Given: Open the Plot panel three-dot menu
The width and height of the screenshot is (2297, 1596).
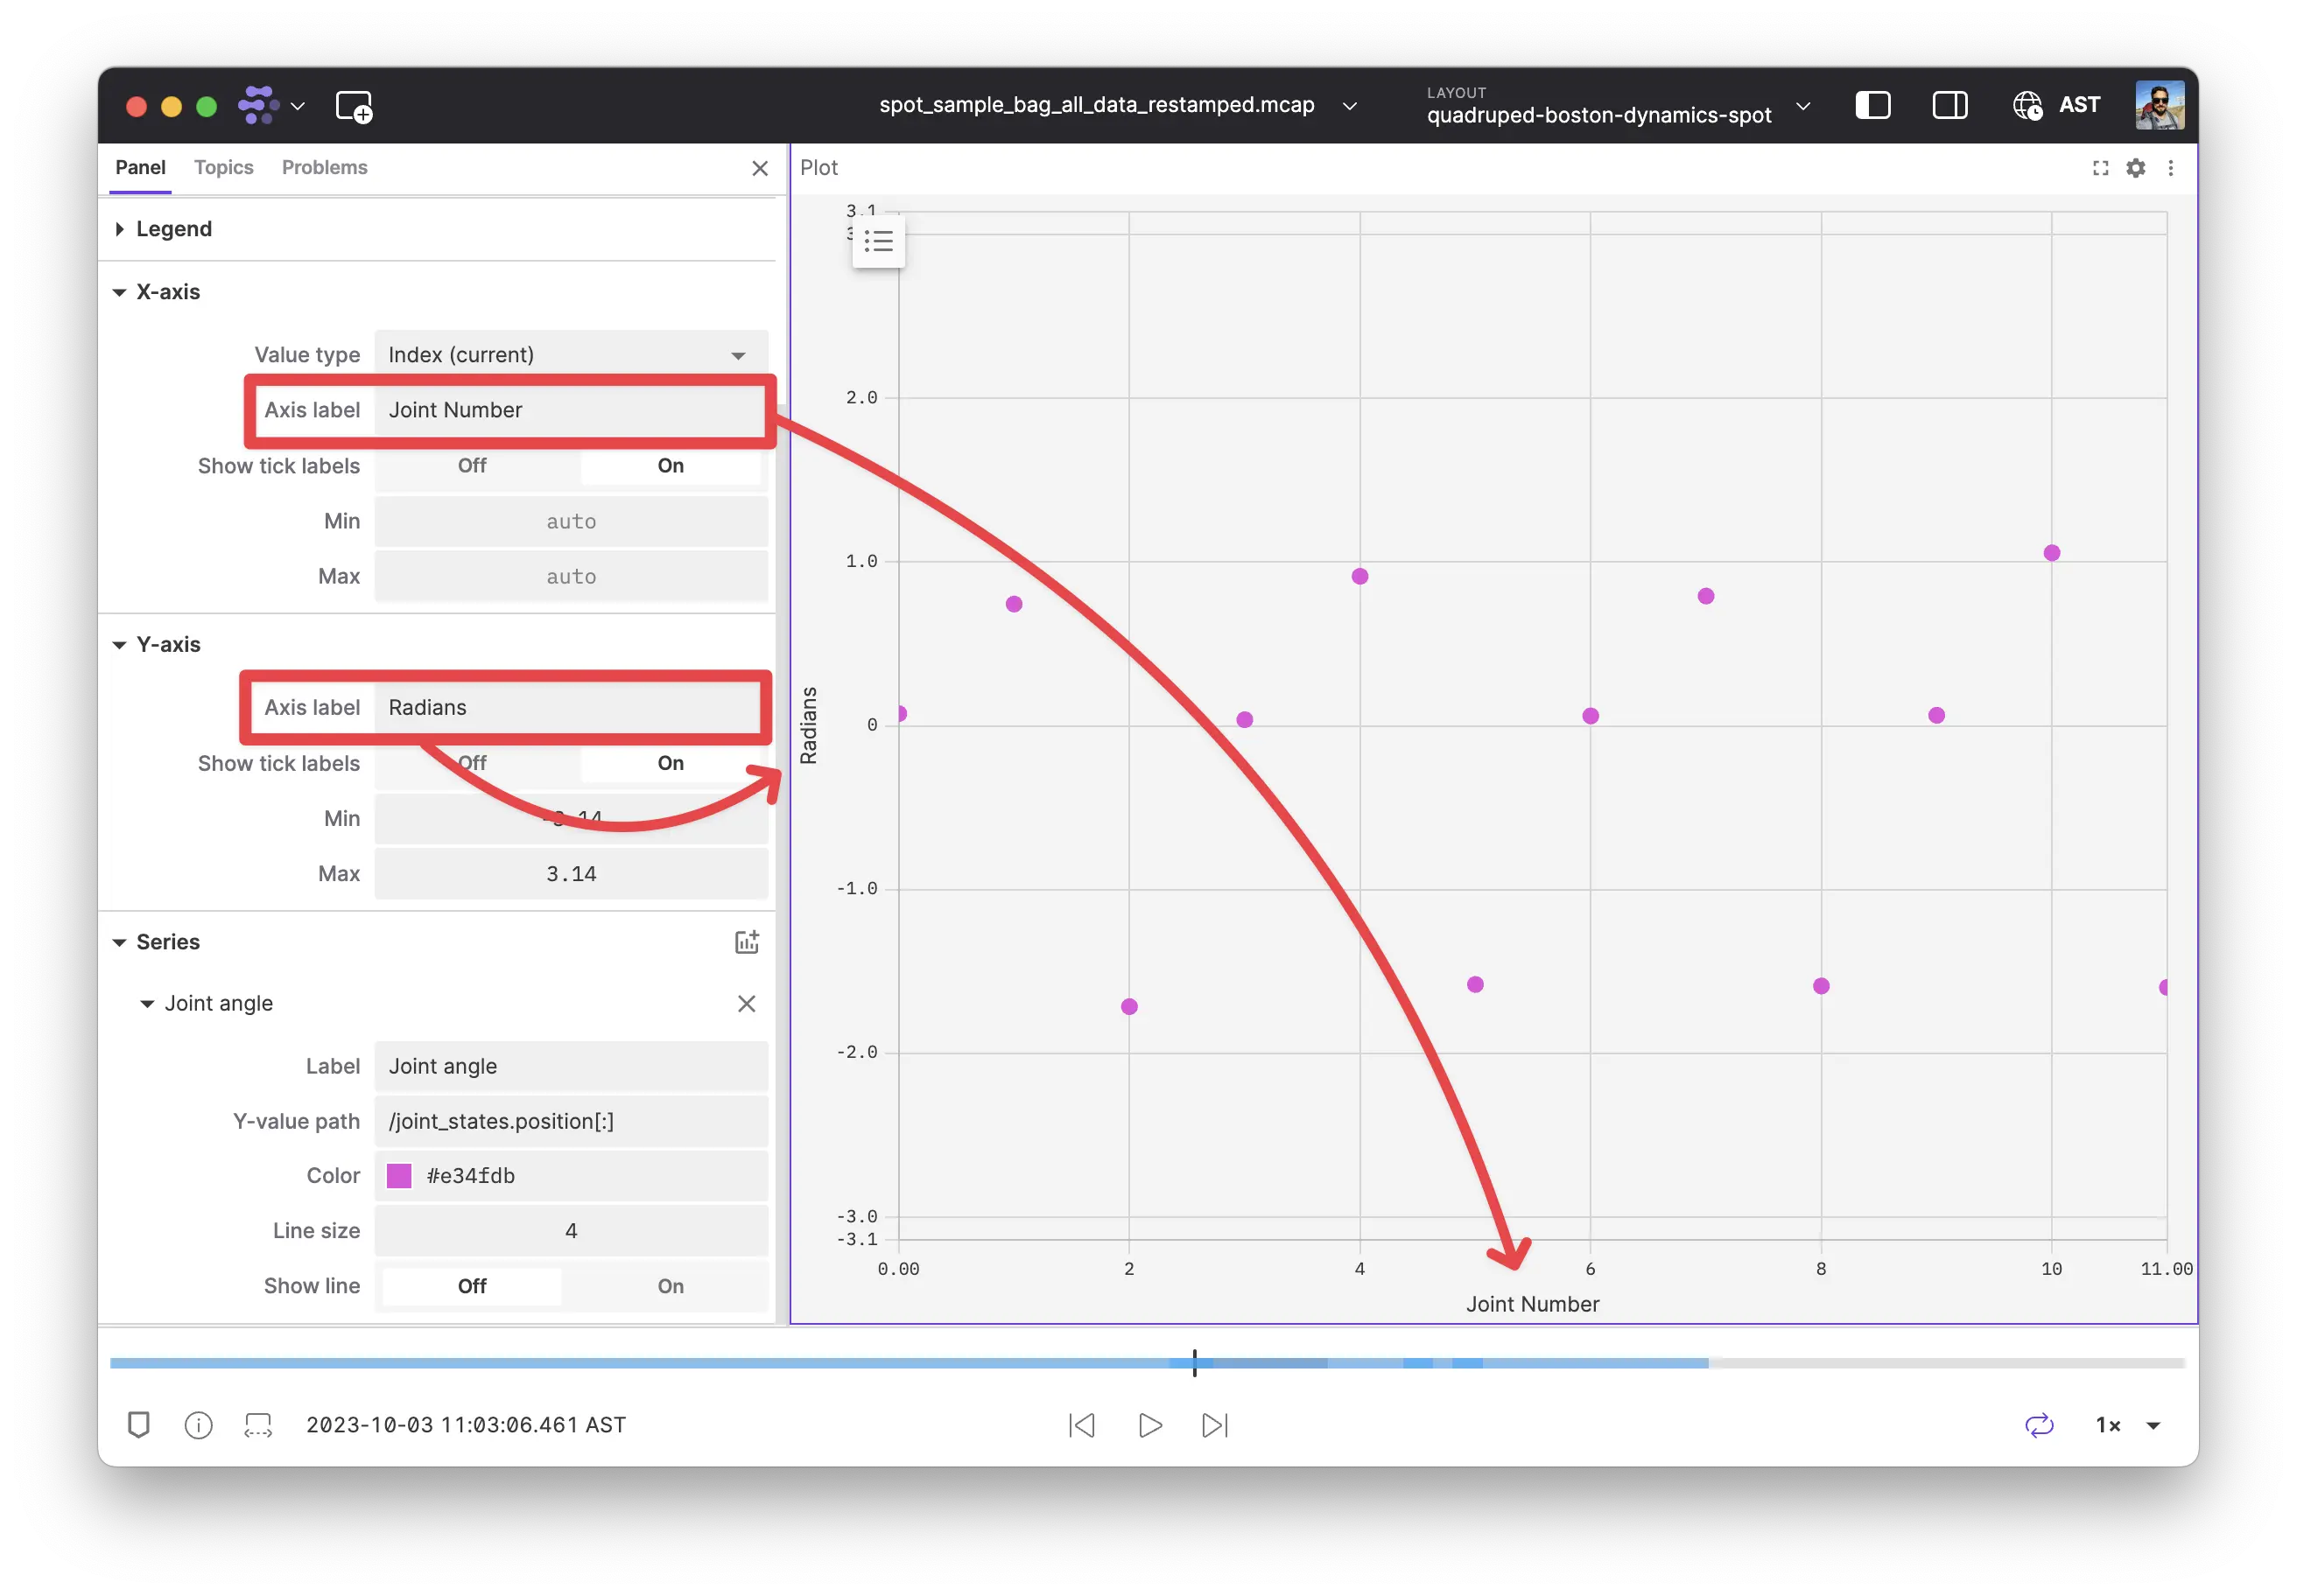Looking at the screenshot, I should pyautogui.click(x=2171, y=167).
